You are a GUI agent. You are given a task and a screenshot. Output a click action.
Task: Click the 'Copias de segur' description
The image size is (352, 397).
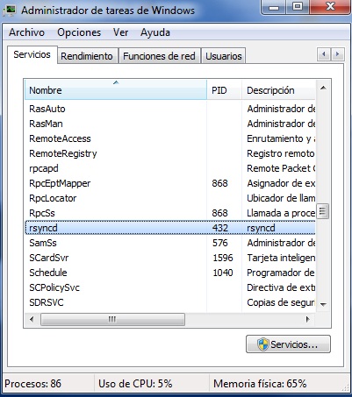[281, 302]
